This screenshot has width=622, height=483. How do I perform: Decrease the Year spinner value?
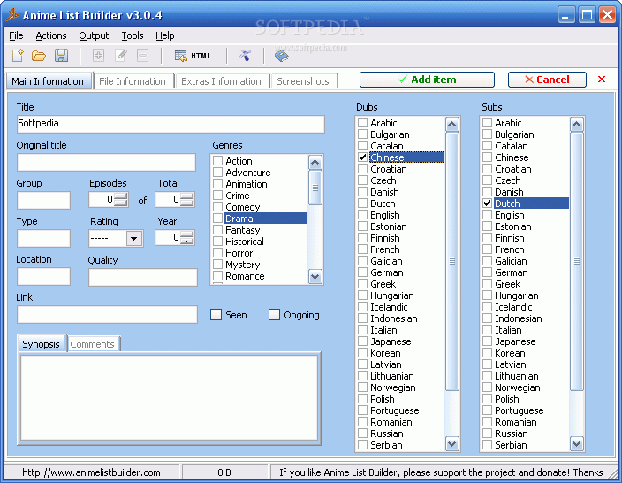186,241
